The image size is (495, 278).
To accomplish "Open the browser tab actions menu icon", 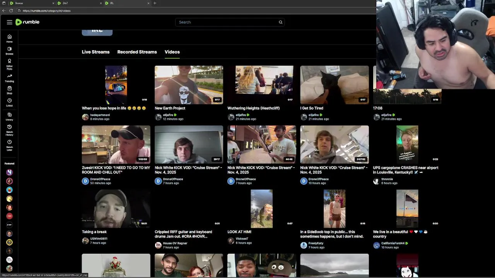I will pos(3,3).
